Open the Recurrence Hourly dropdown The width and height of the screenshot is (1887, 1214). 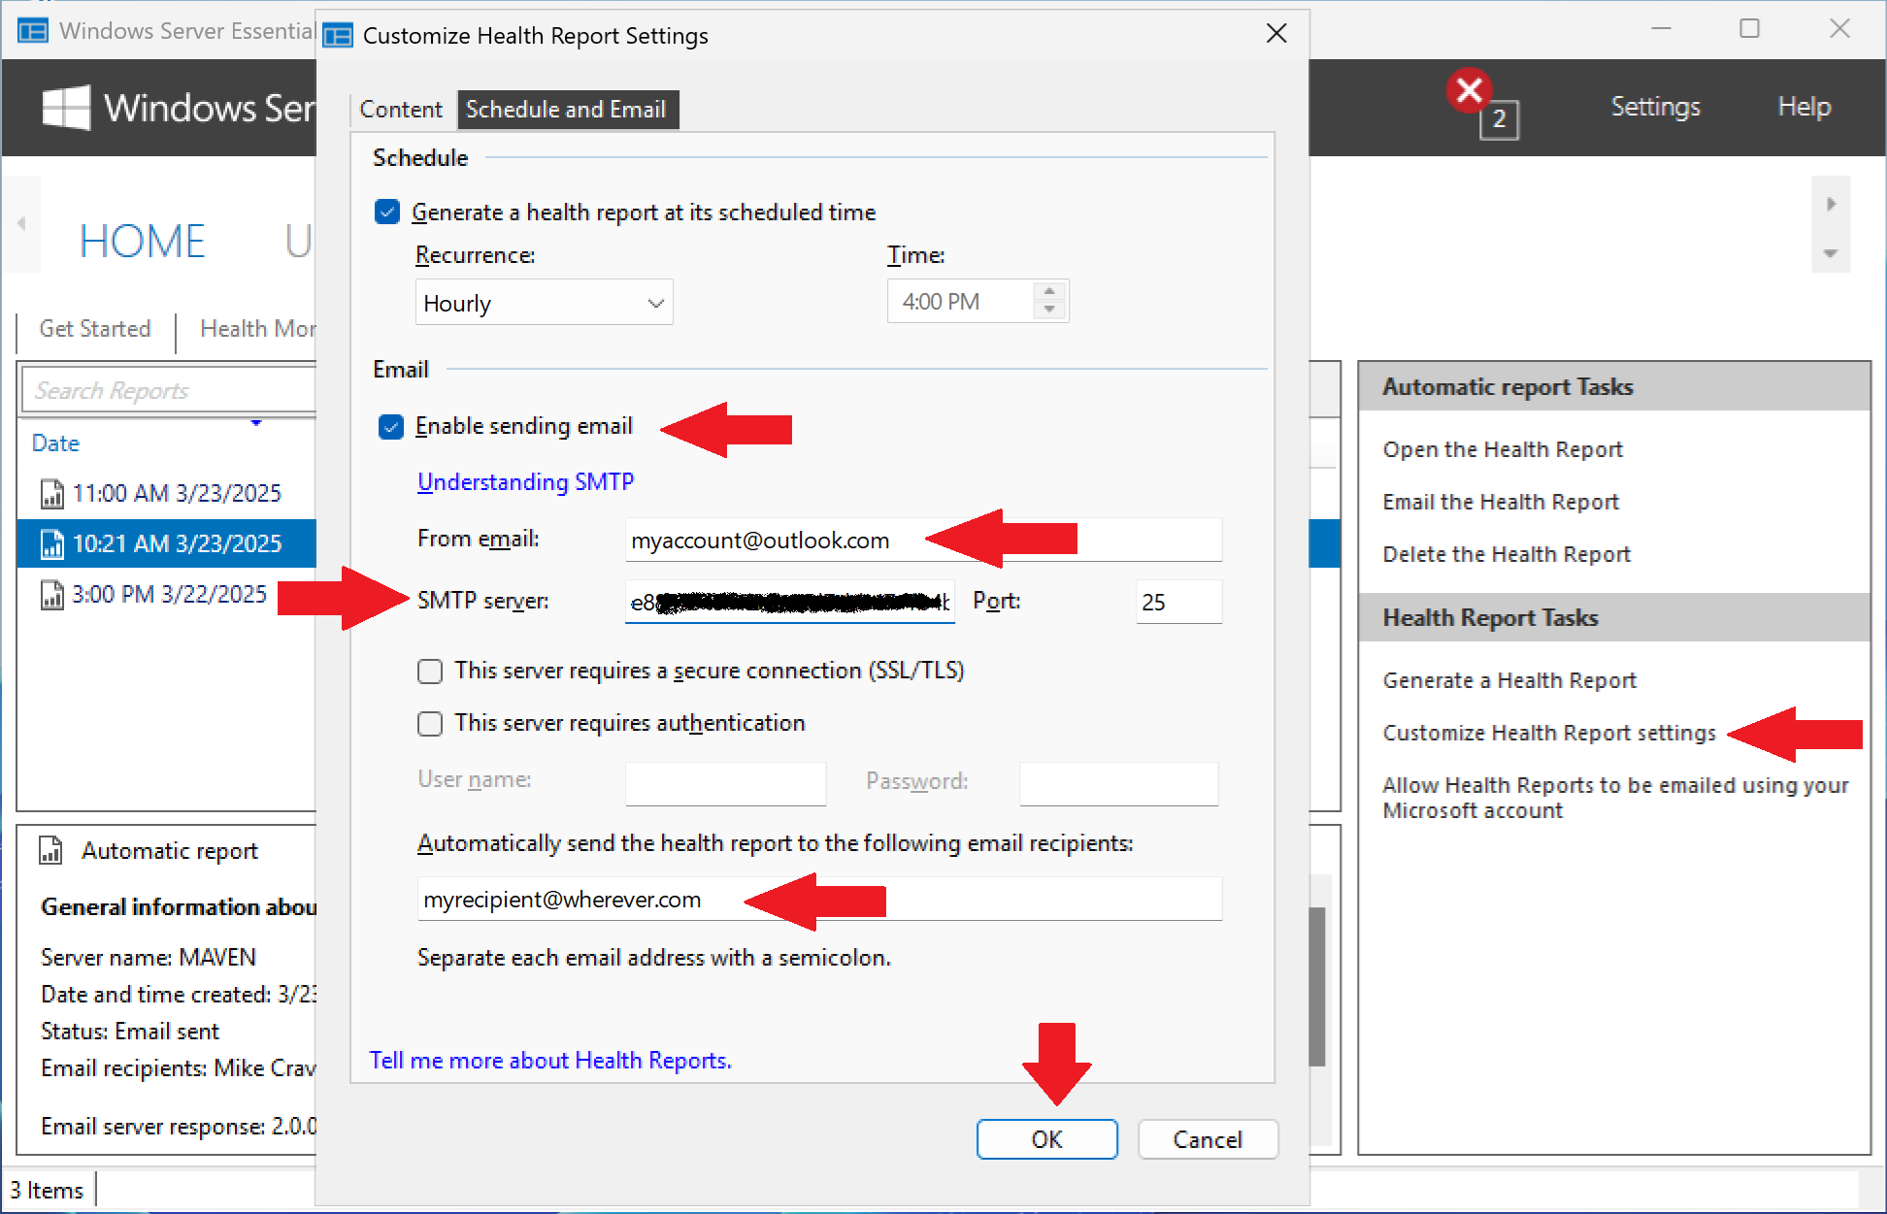(x=544, y=304)
